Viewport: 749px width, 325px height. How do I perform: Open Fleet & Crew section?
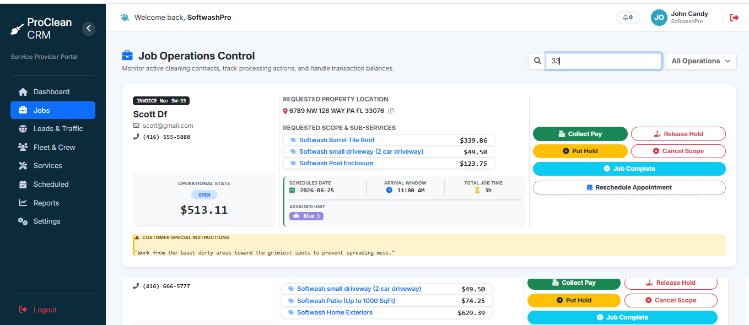[53, 147]
